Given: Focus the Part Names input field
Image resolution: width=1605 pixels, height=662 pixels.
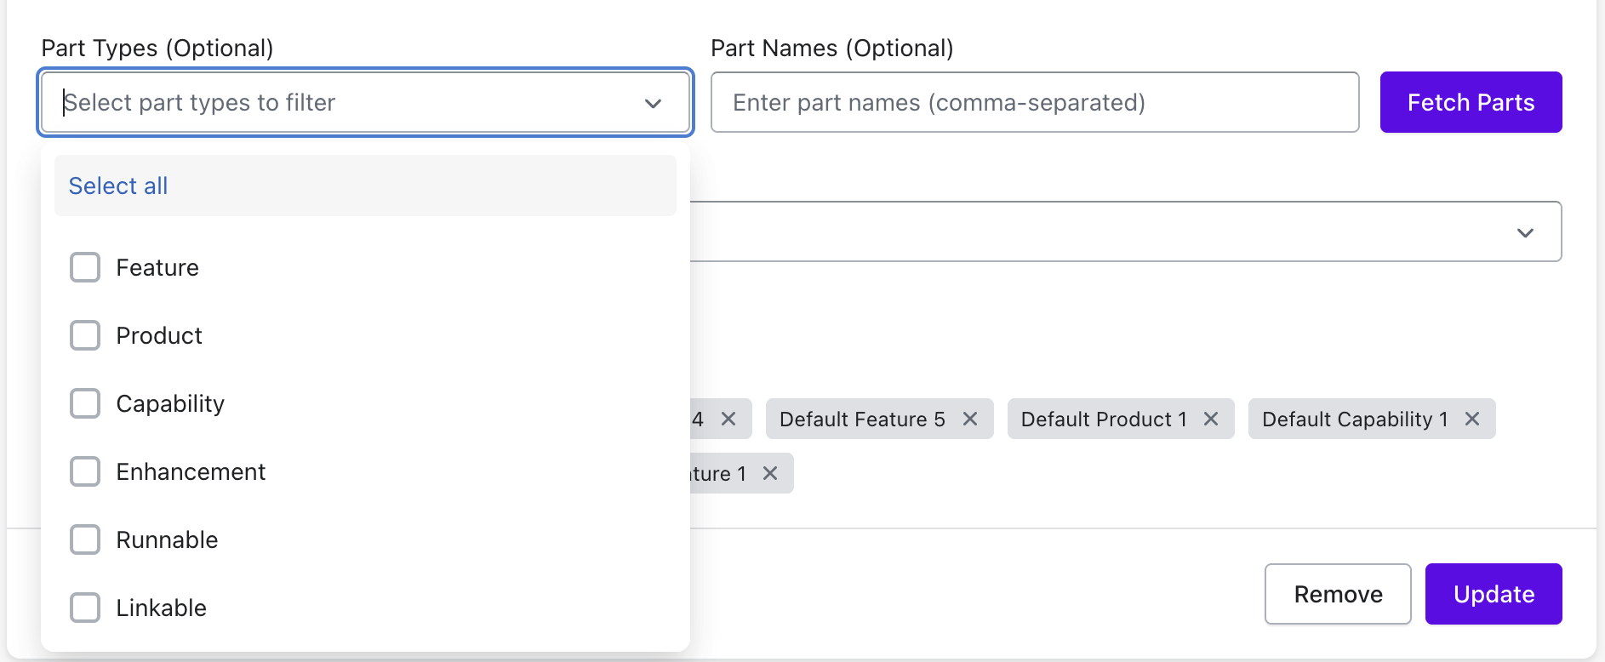Looking at the screenshot, I should tap(1034, 103).
